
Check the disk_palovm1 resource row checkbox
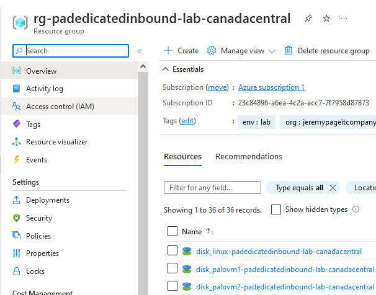click(172, 269)
